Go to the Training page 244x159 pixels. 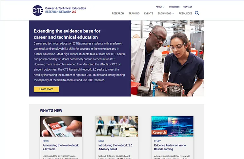(134, 13)
